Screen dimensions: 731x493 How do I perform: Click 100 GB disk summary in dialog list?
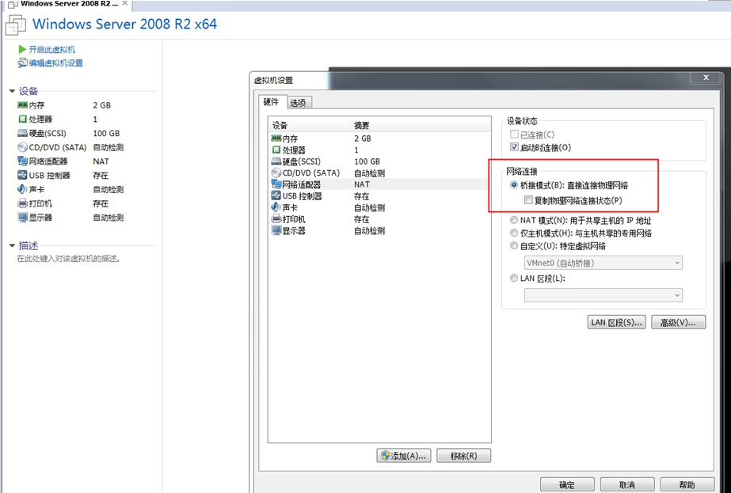(367, 161)
